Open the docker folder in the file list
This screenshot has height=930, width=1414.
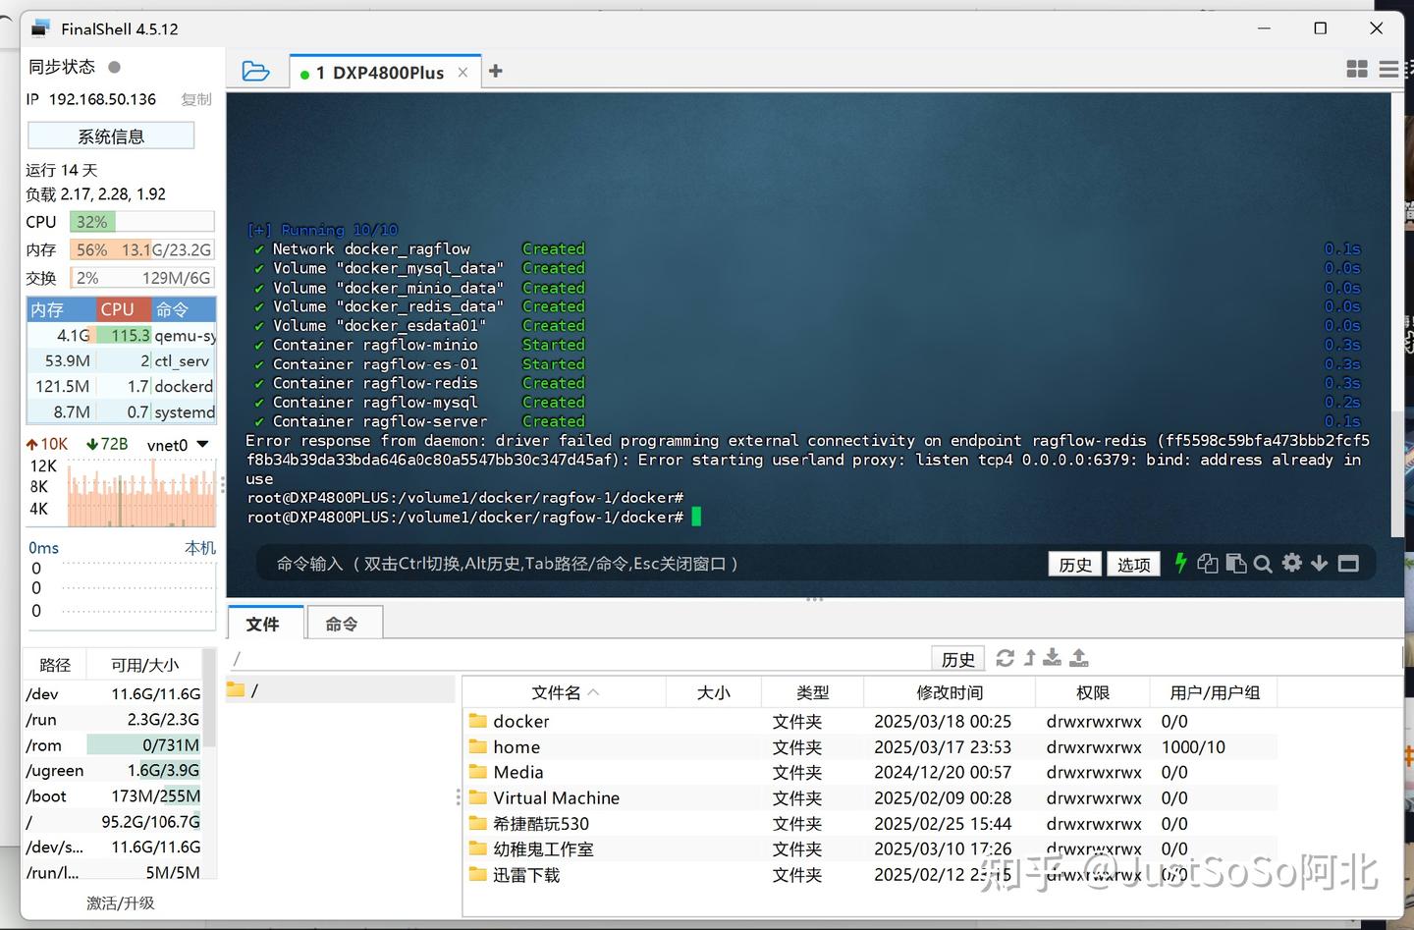pos(521,721)
